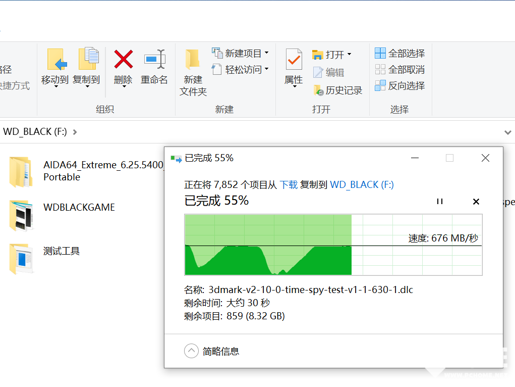Collapse details with 简略信息 circle arrow
Screen dimensions: 515x387
click(192, 351)
